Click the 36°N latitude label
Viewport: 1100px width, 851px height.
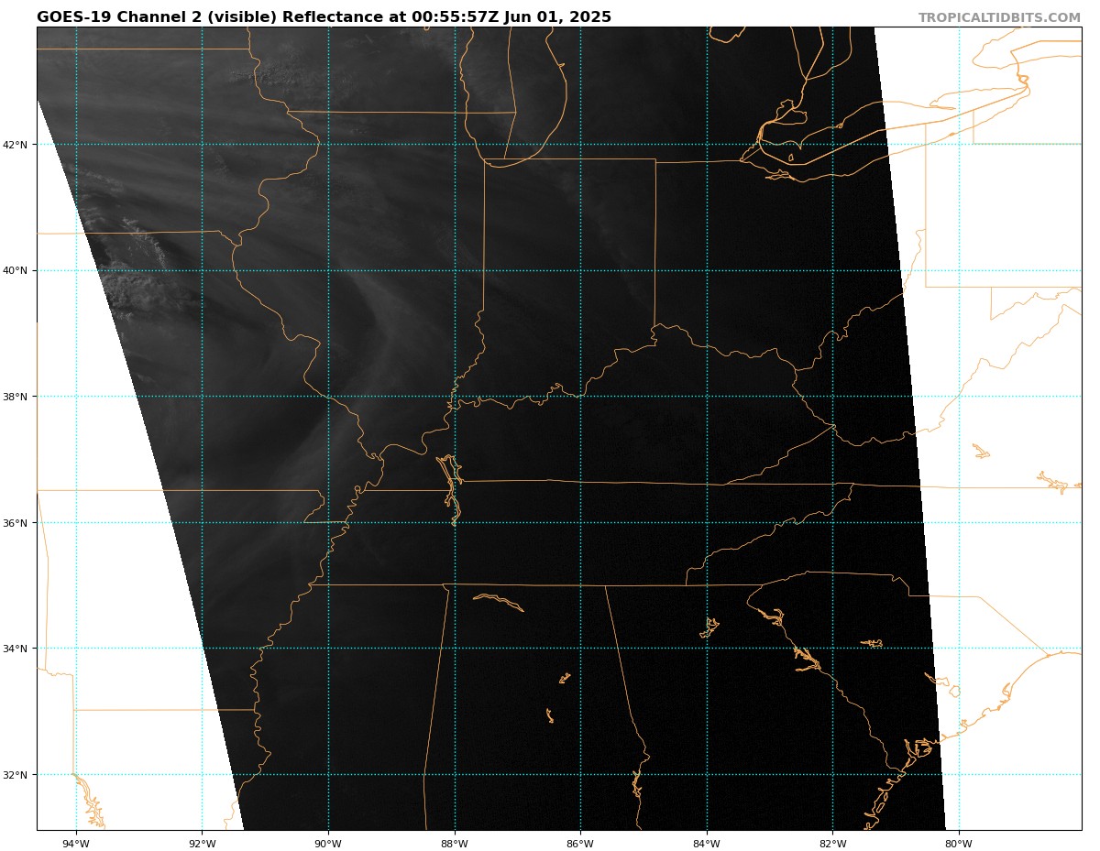[x=16, y=523]
